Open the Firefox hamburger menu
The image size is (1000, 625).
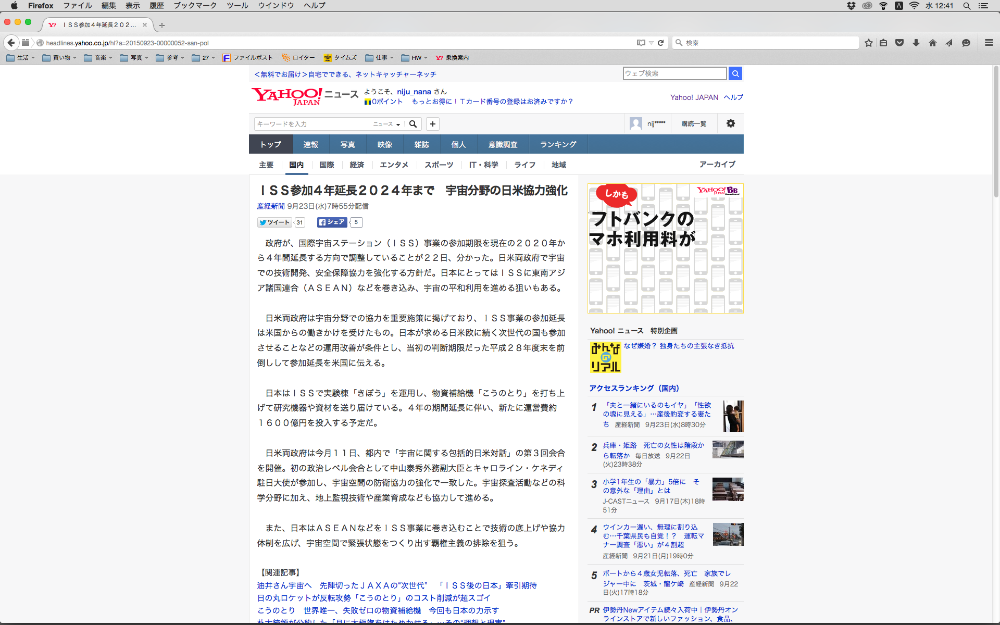989,43
